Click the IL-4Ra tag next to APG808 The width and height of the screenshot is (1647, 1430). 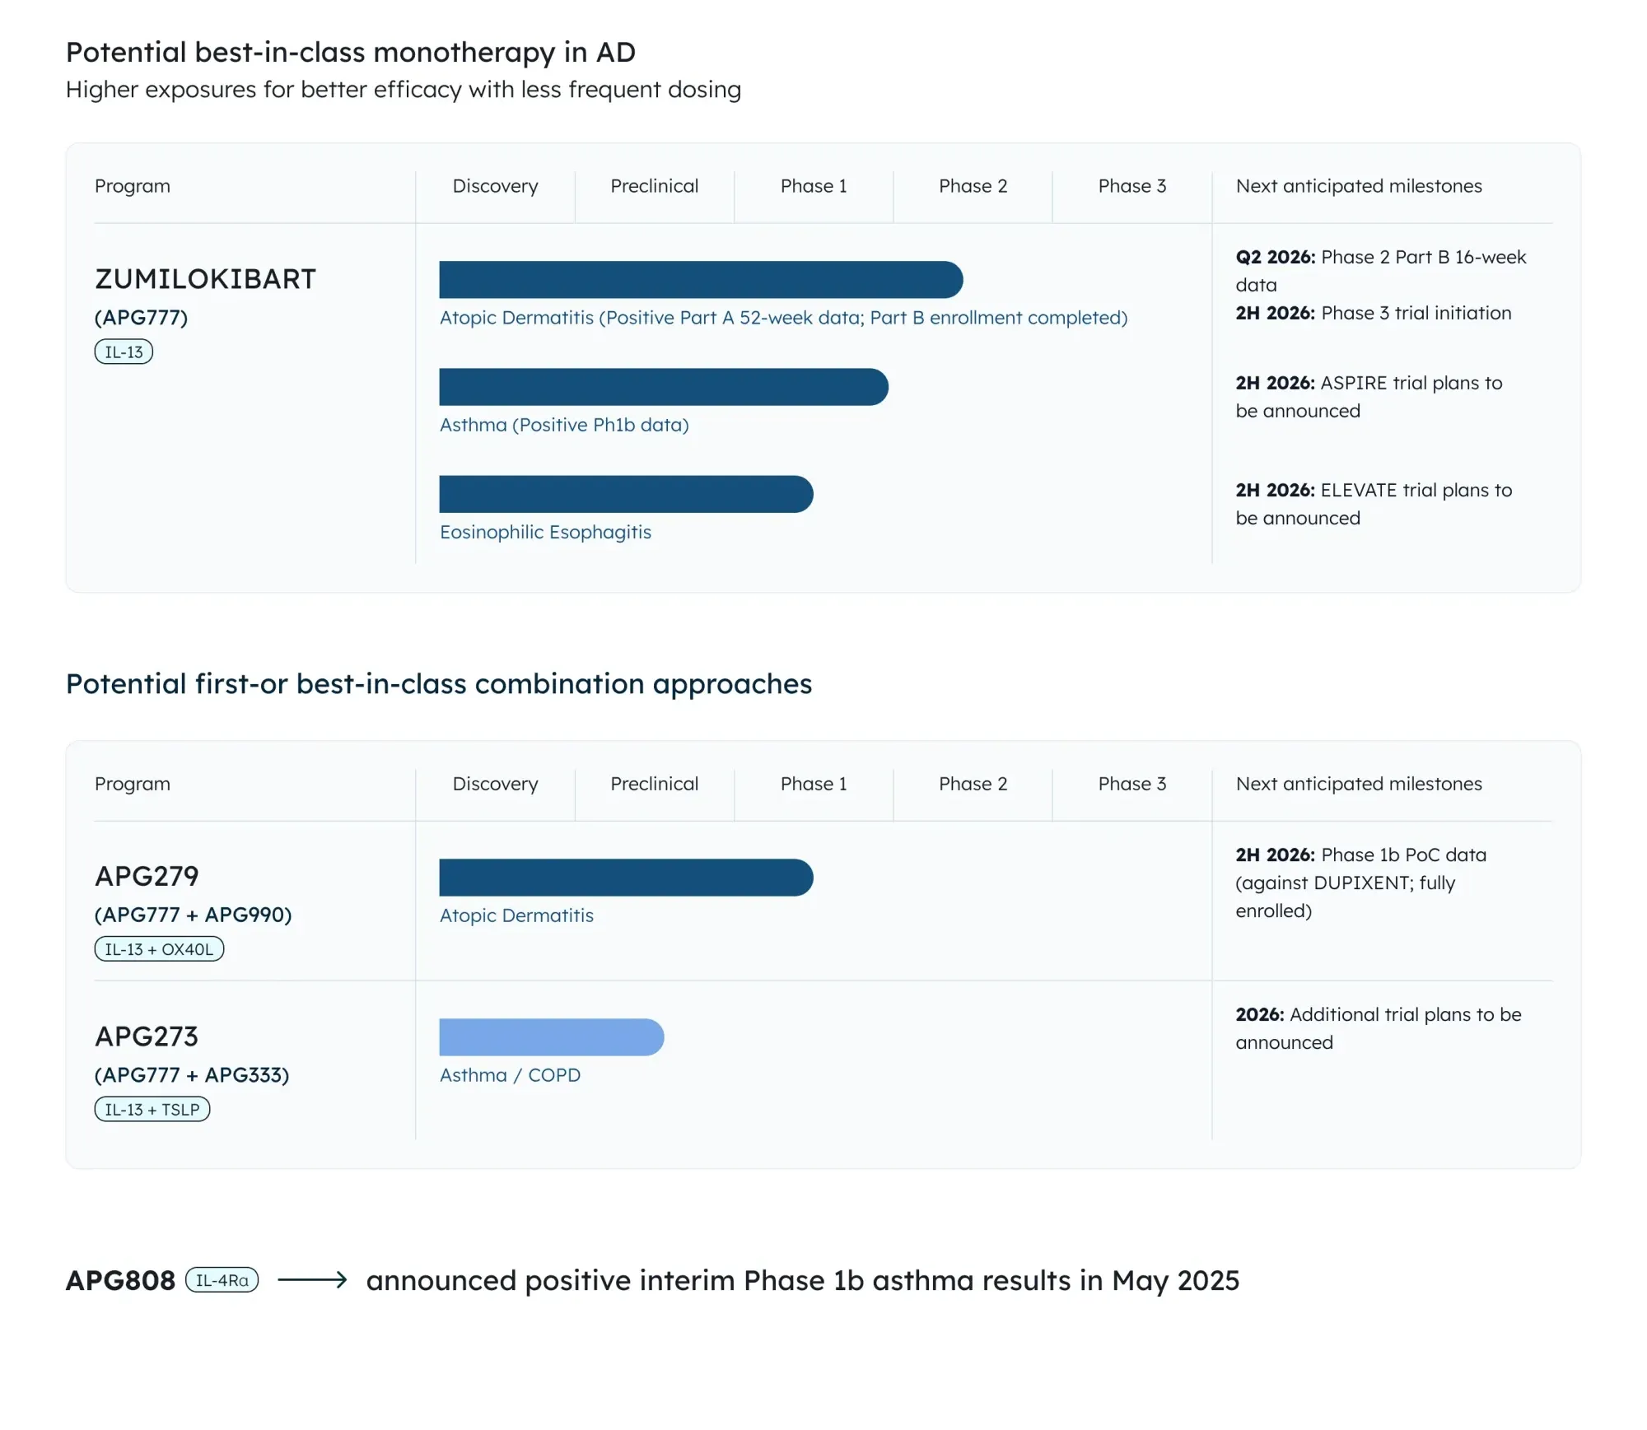coord(222,1280)
